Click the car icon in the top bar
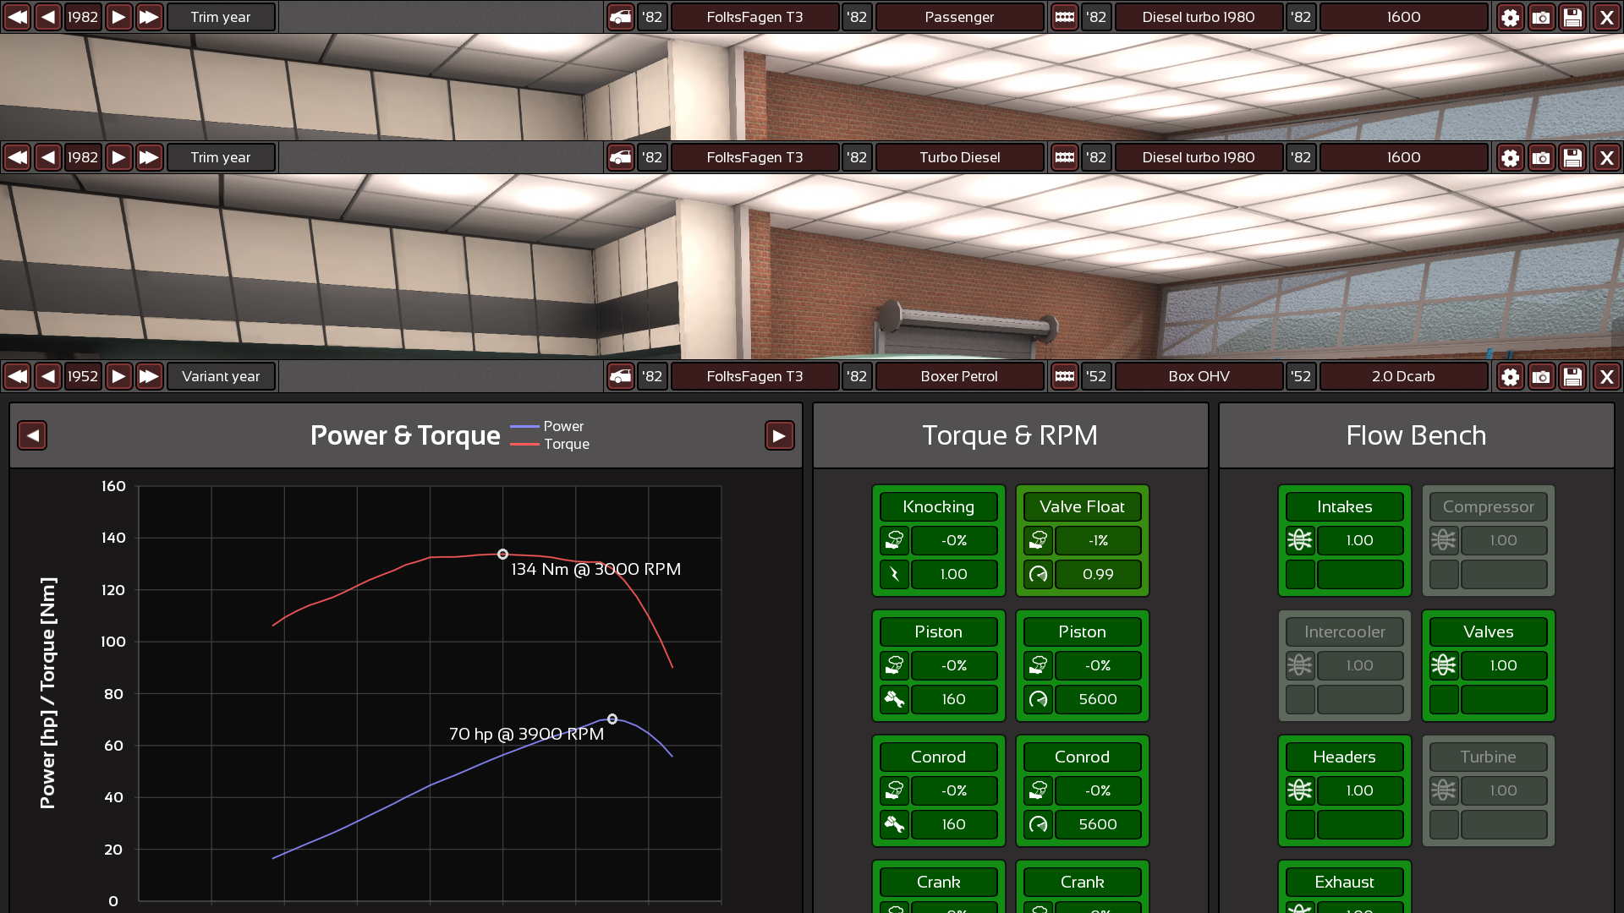 pyautogui.click(x=621, y=17)
